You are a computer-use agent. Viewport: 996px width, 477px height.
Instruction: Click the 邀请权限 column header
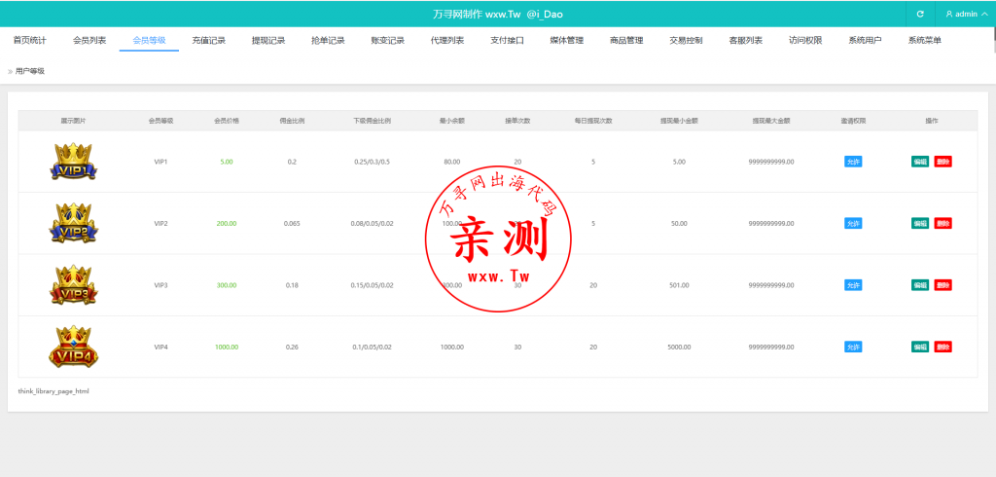click(853, 120)
